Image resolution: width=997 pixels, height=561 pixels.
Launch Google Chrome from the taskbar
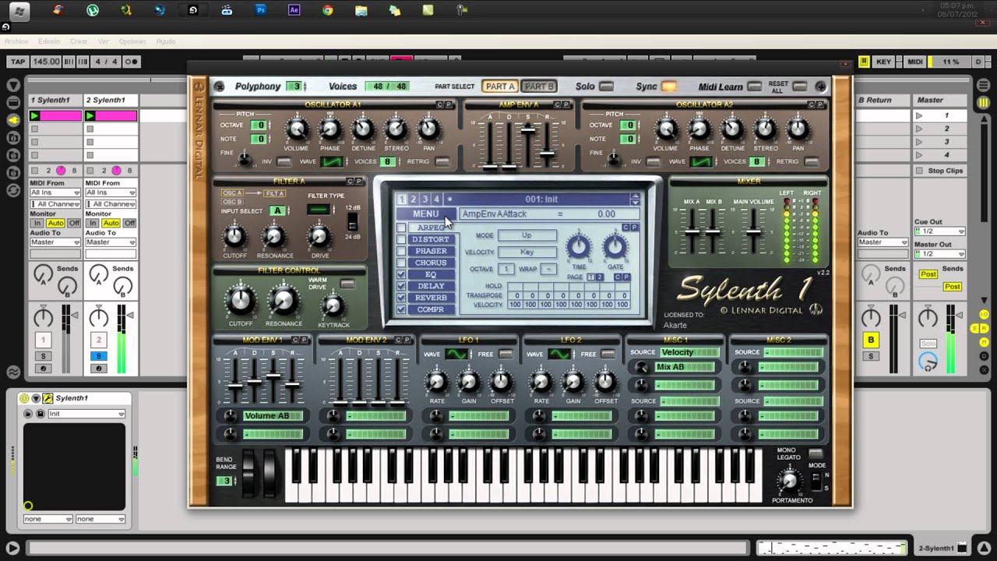click(327, 10)
